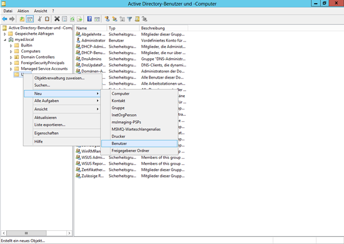The height and width of the screenshot is (244, 344).
Task: Expand the Gespeicherte Abfragen node
Action: [5, 33]
